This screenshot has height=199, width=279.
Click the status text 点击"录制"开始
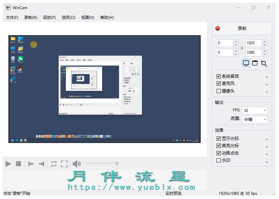(17, 193)
